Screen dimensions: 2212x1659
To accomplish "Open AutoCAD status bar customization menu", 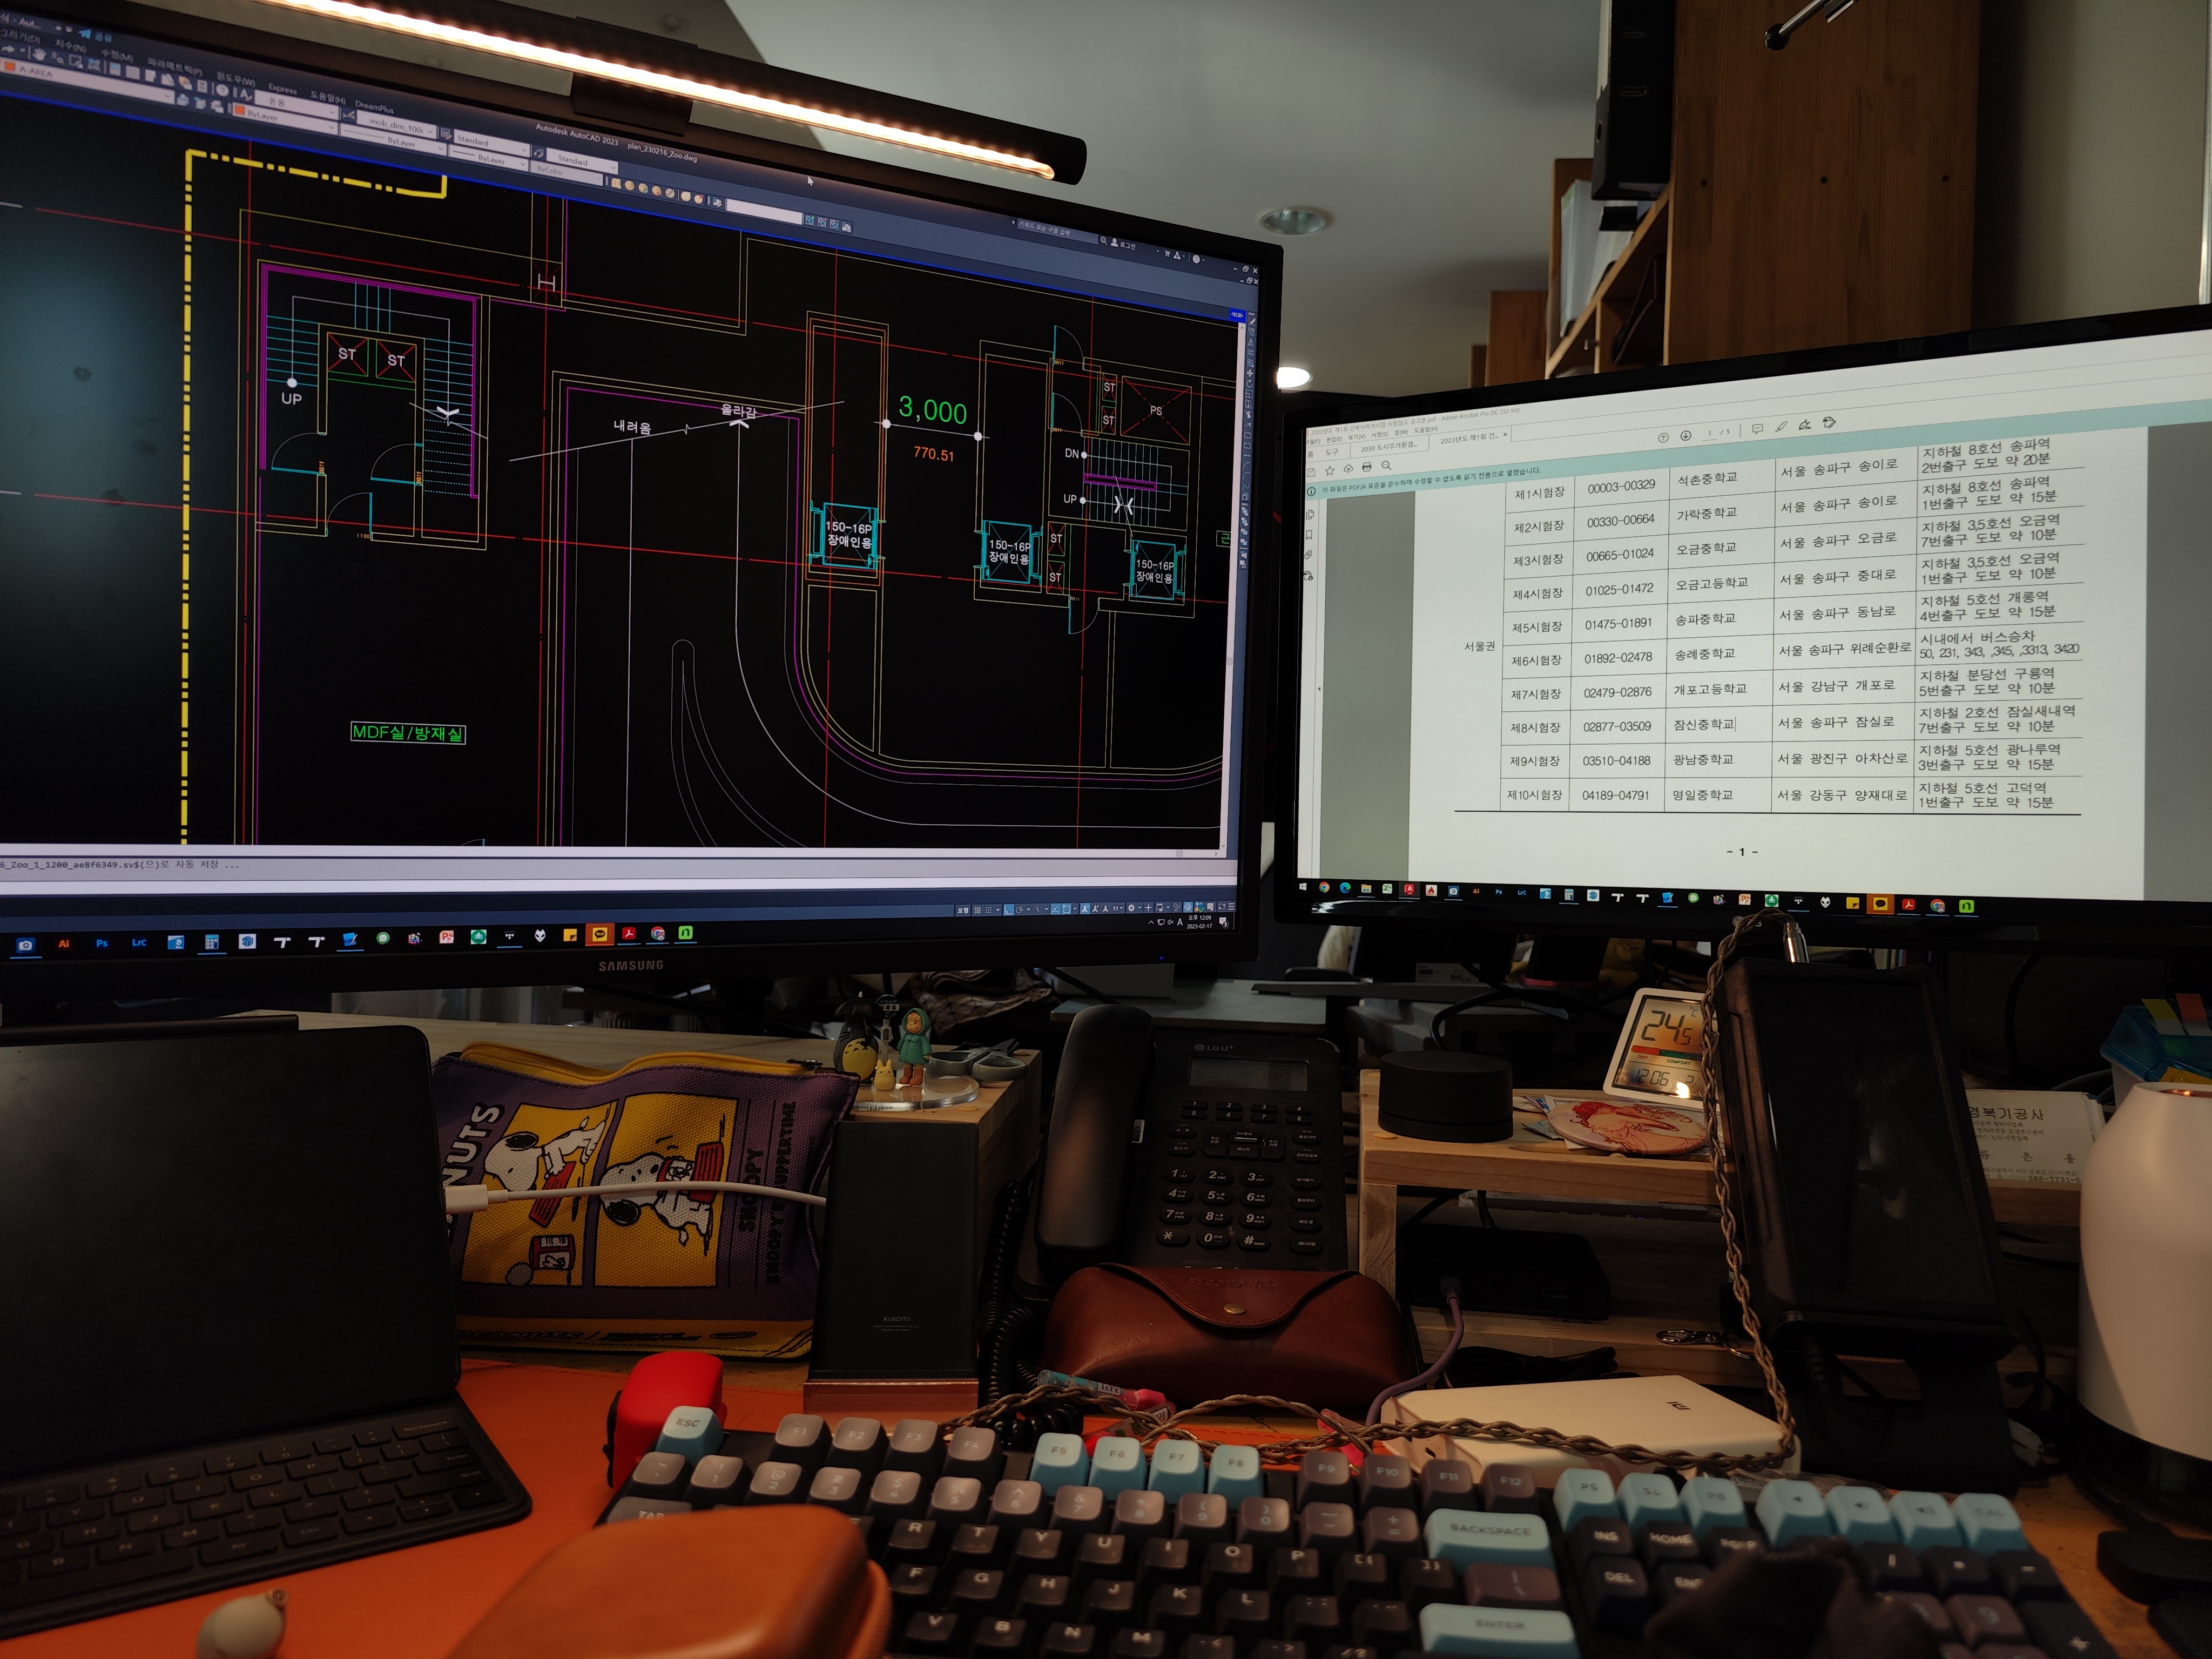I will [x=1232, y=907].
